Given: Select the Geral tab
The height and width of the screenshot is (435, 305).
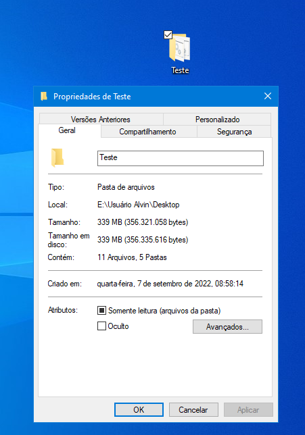Looking at the screenshot, I should (67, 130).
